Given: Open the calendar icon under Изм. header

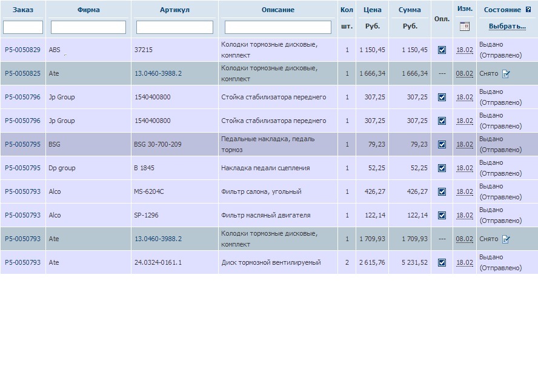Looking at the screenshot, I should click(465, 27).
